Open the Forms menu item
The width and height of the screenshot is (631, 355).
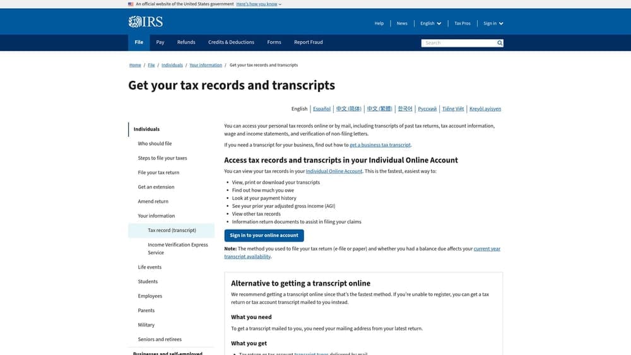[x=274, y=42]
